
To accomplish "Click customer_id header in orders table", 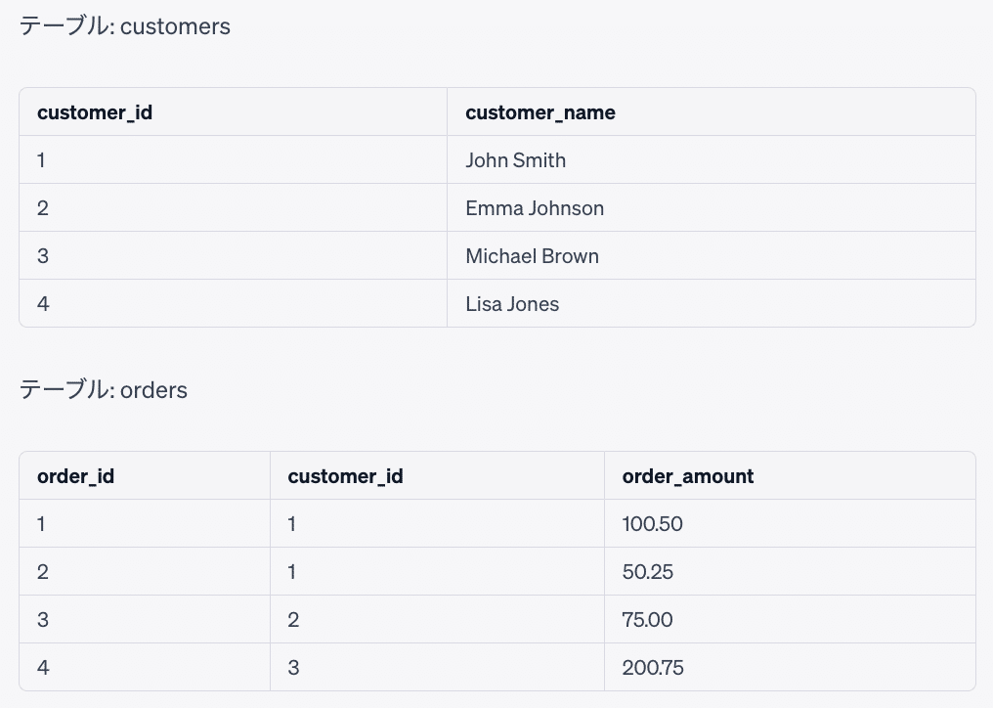I will tap(345, 476).
